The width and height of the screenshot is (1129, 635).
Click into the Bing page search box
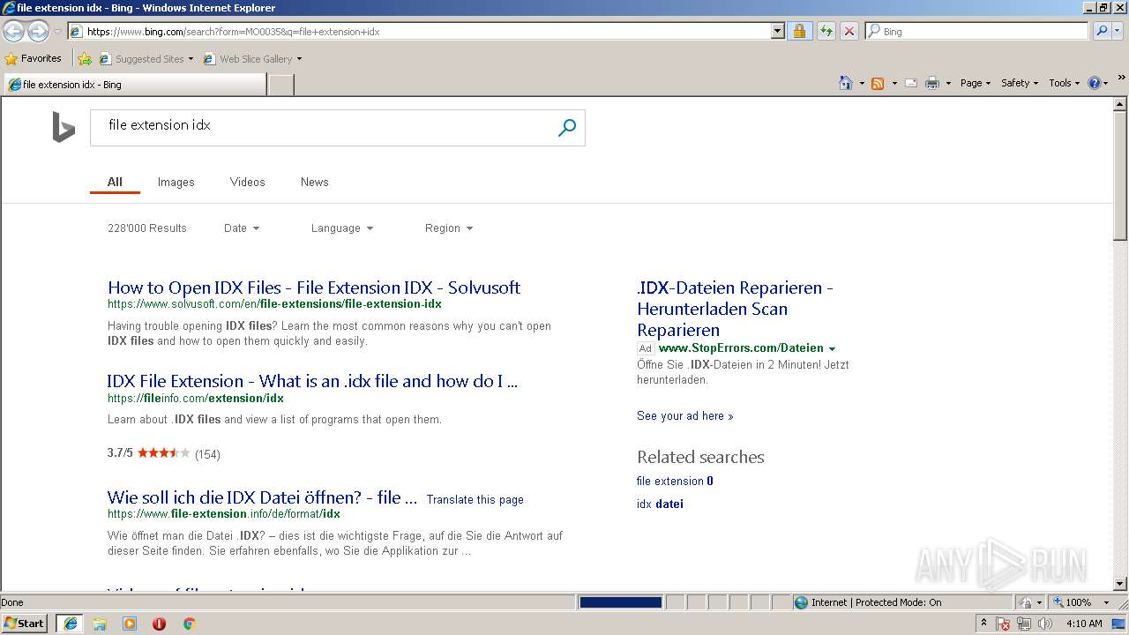coord(323,128)
